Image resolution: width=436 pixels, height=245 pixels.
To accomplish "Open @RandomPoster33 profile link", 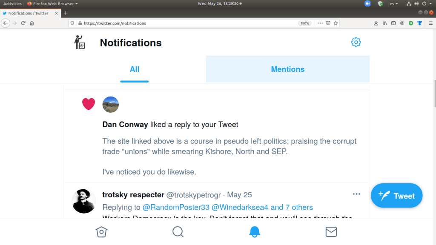I will (x=175, y=208).
